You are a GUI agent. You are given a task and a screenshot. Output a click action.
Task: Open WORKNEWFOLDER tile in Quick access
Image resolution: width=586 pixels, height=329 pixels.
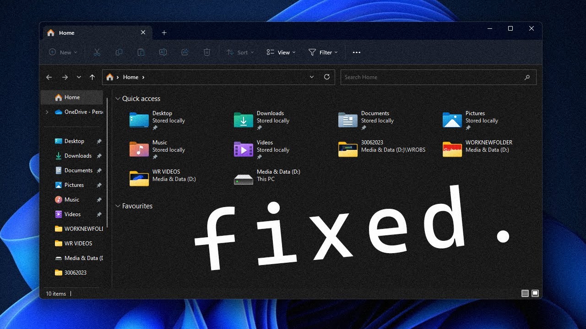pyautogui.click(x=477, y=149)
